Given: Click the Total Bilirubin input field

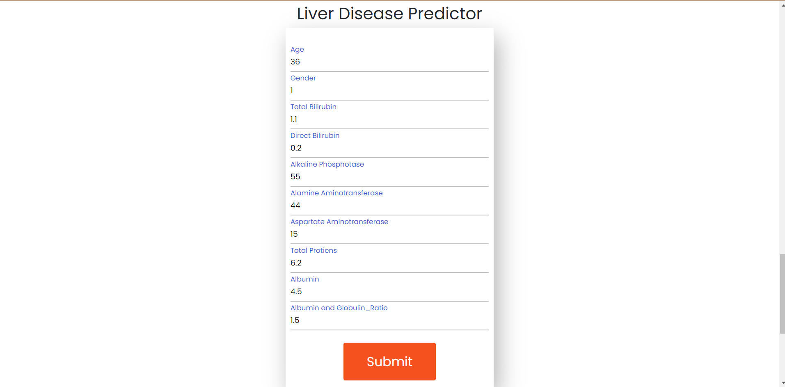Looking at the screenshot, I should point(389,120).
